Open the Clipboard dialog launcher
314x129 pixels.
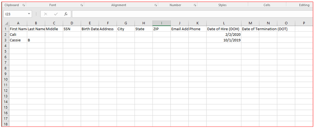[x=24, y=5]
